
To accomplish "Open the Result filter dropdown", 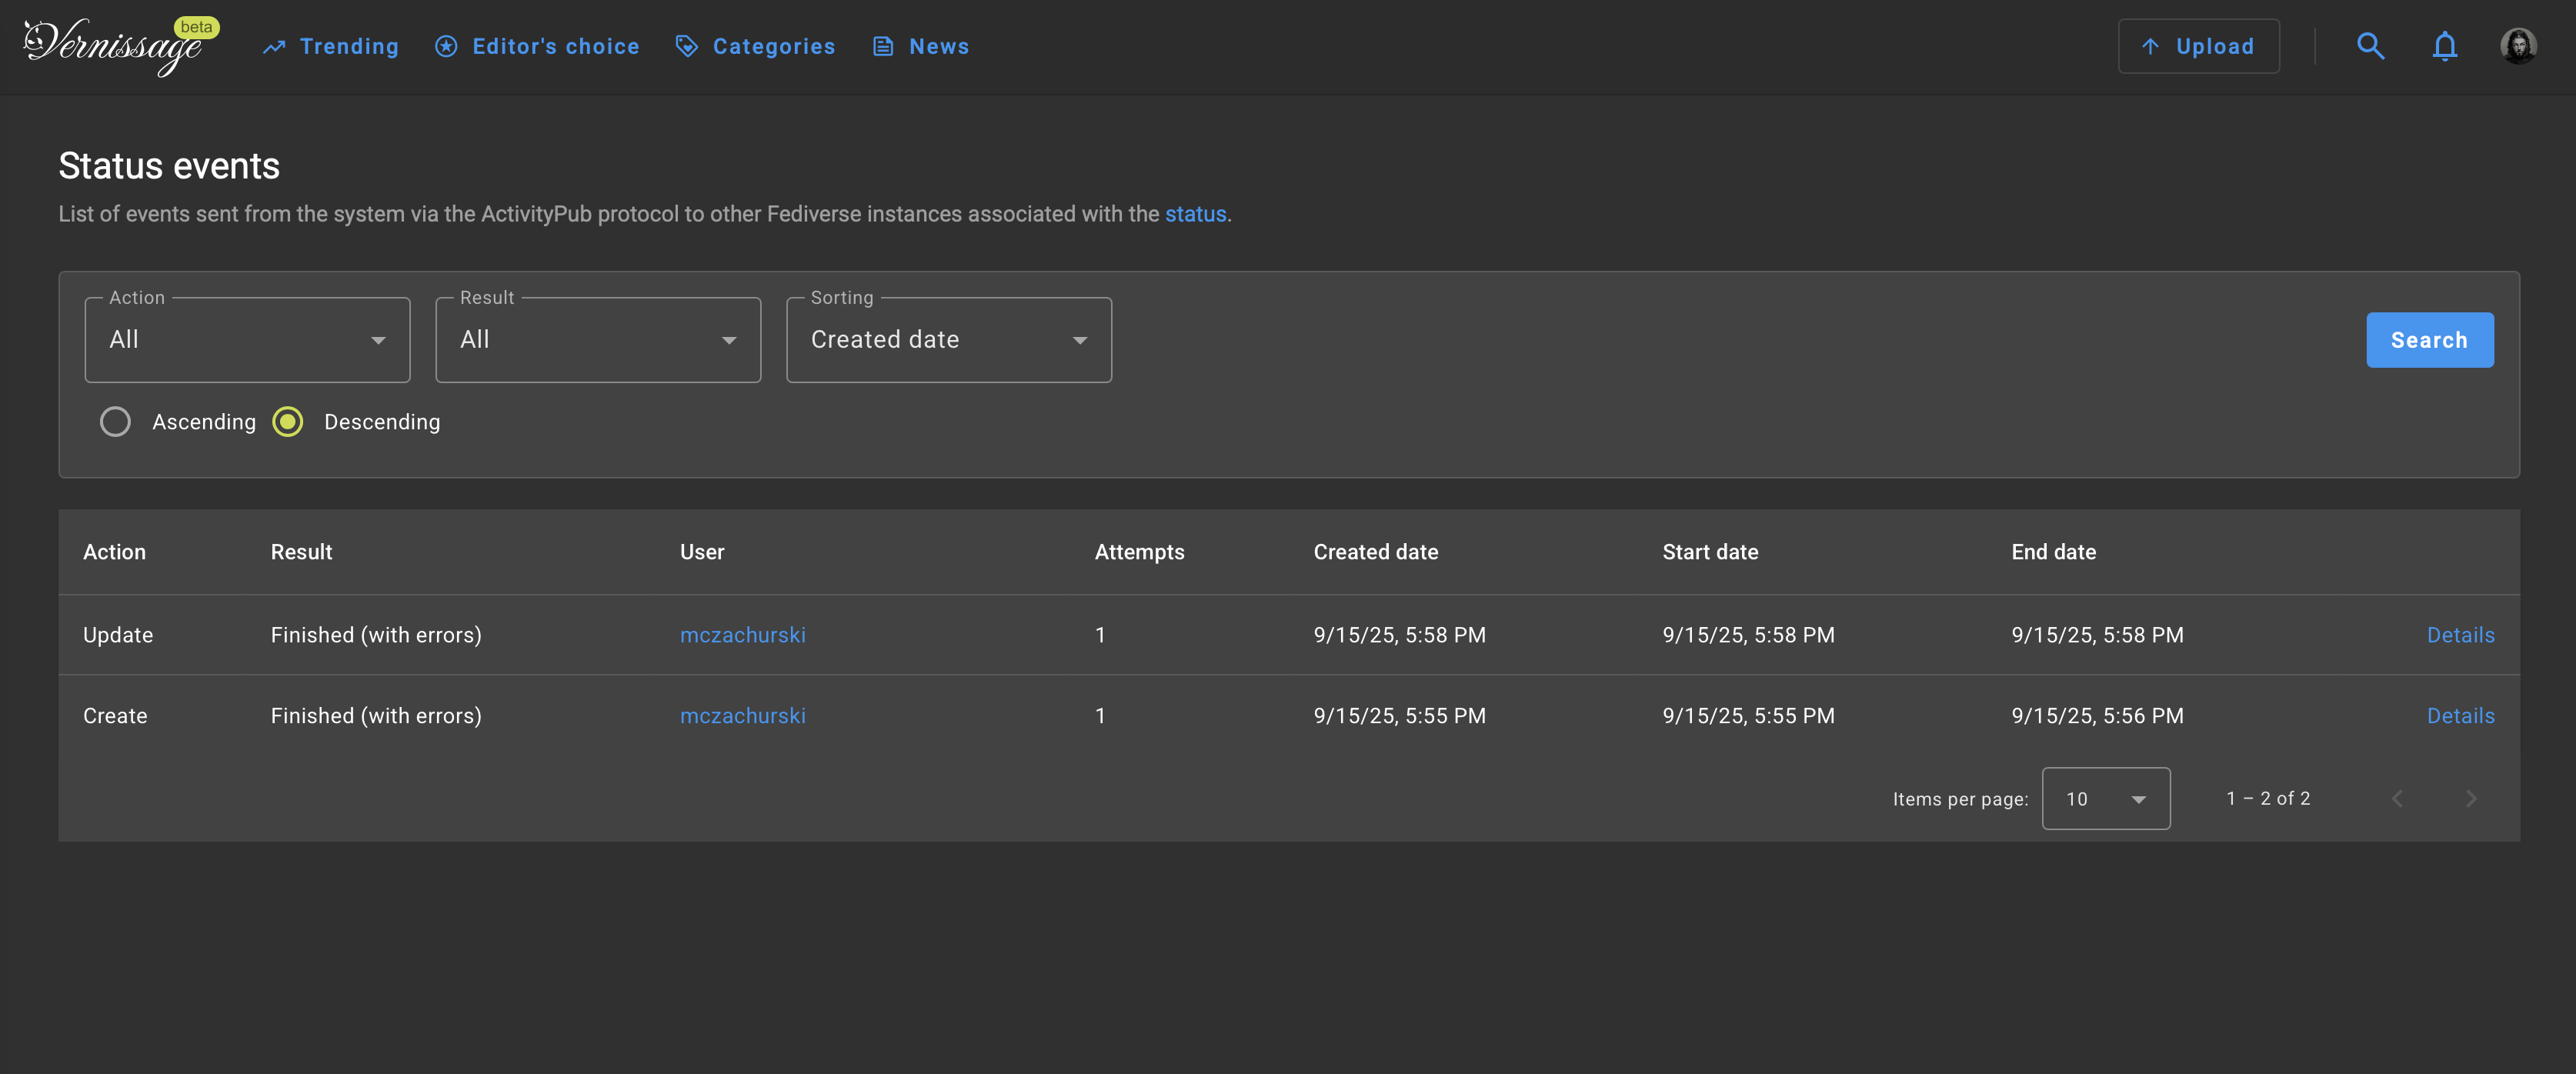I will (x=598, y=340).
